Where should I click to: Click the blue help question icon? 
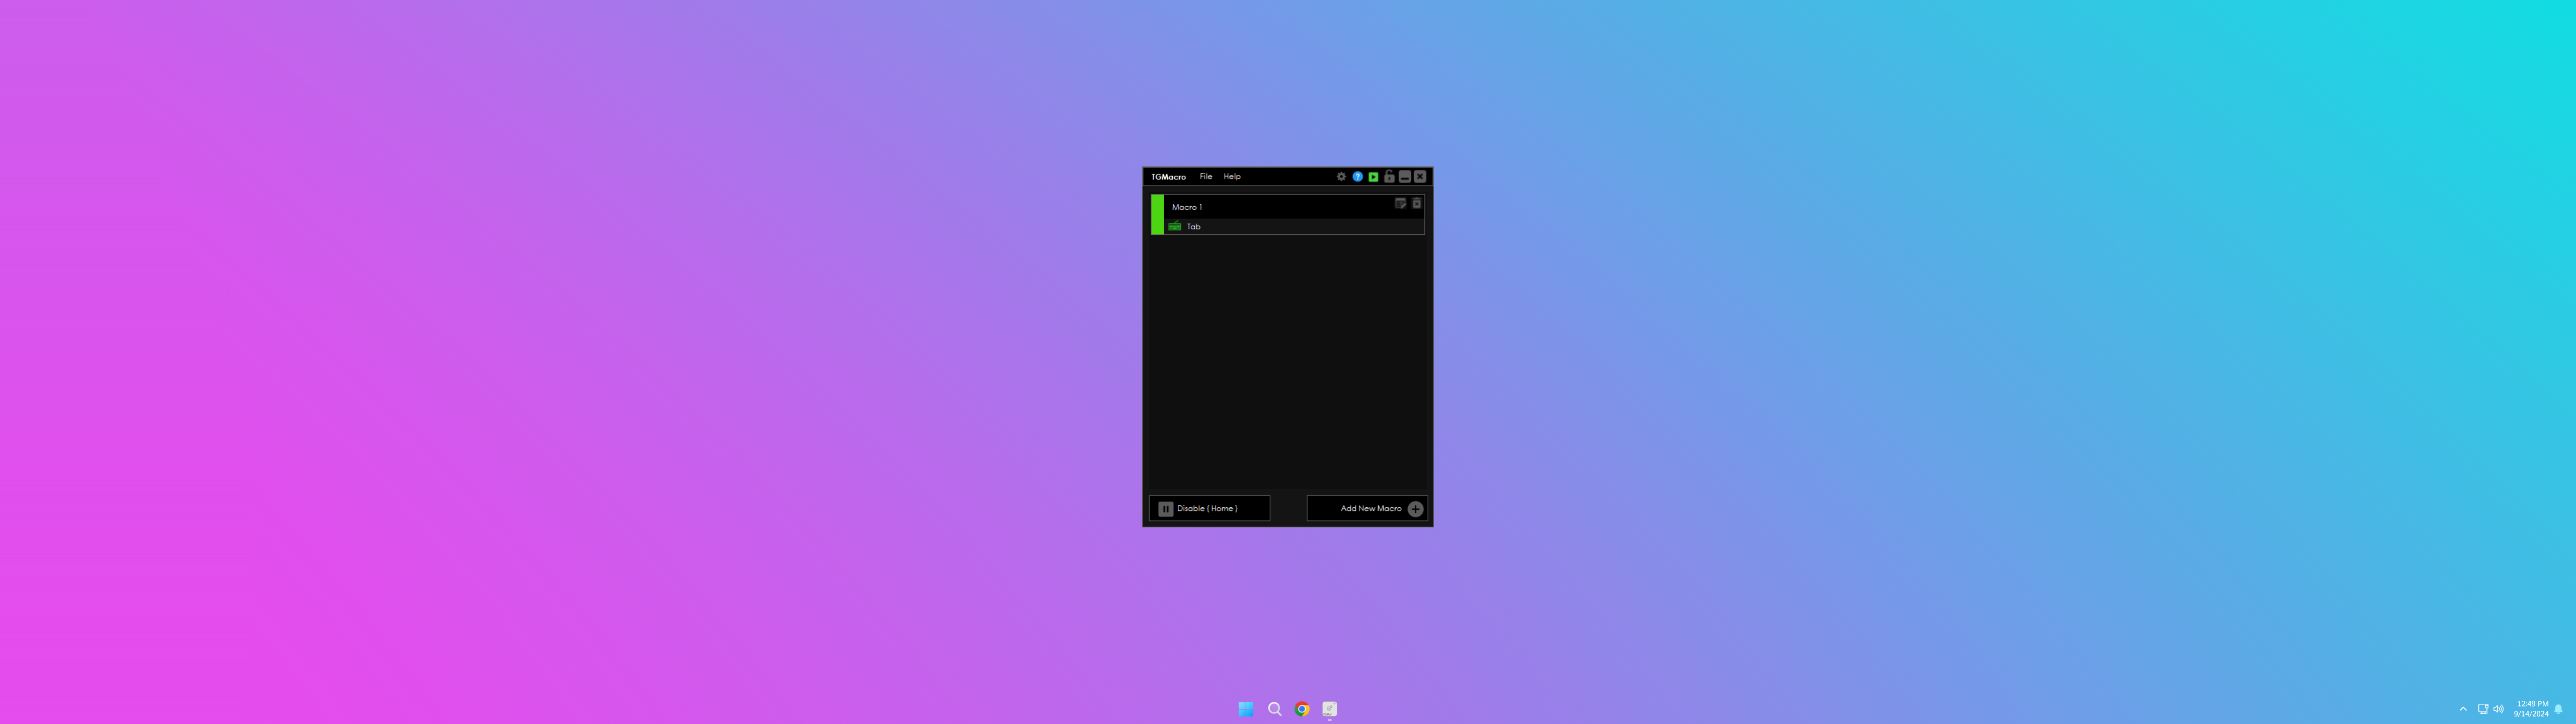pyautogui.click(x=1357, y=176)
